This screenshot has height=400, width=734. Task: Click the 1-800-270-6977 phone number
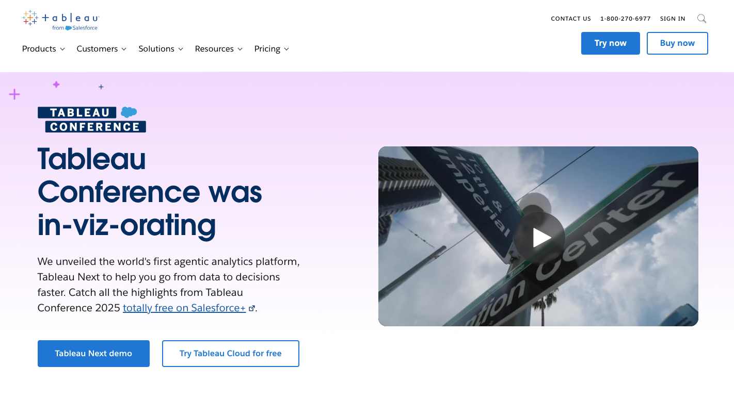[x=626, y=19]
